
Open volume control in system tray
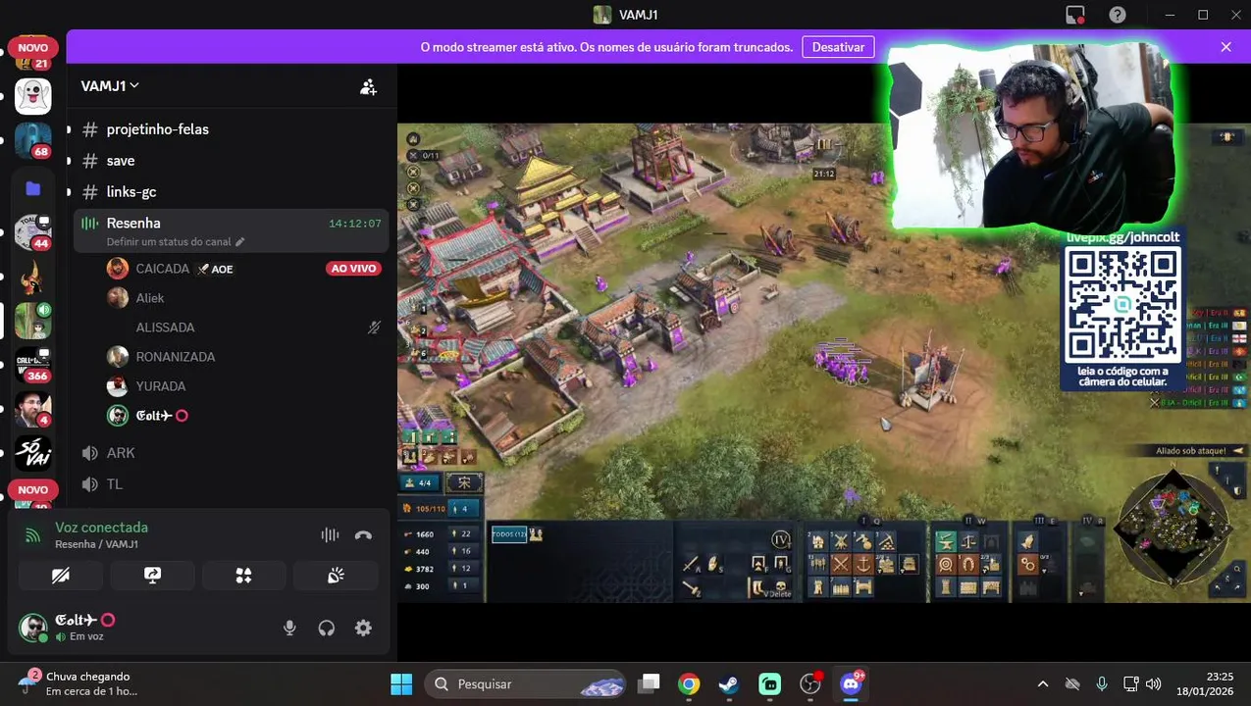point(1154,684)
